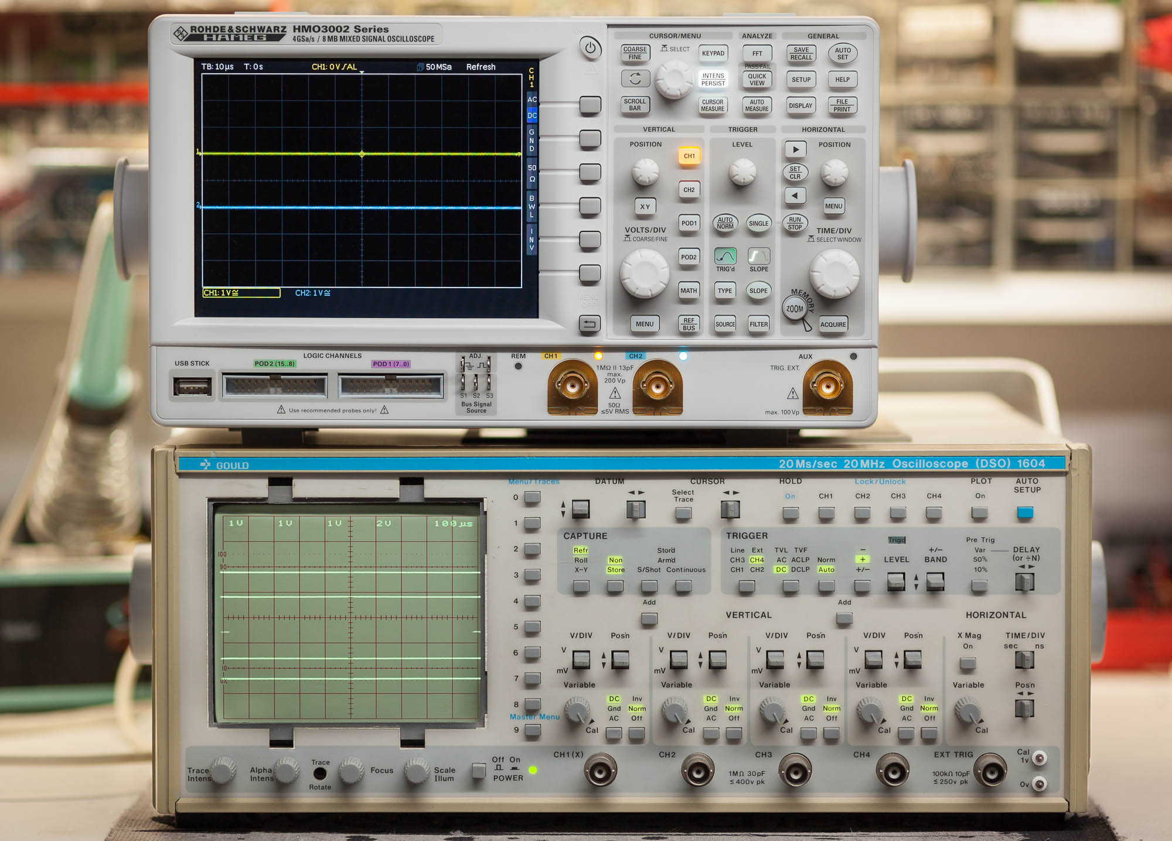This screenshot has height=841, width=1172.
Task: Push Gould menu button 0
Action: tap(532, 497)
